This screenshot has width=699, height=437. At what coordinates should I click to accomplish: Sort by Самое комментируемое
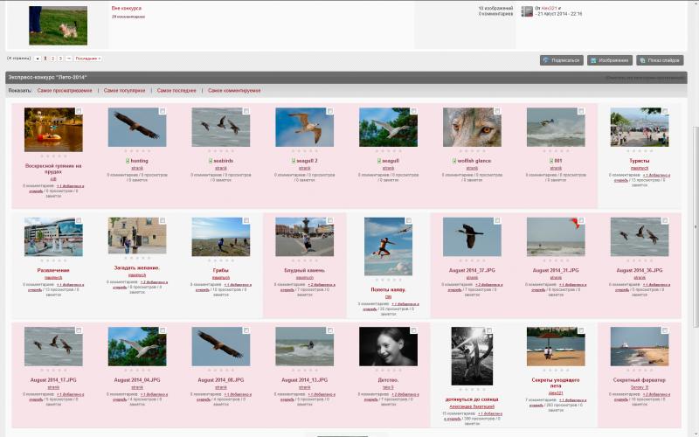click(234, 91)
